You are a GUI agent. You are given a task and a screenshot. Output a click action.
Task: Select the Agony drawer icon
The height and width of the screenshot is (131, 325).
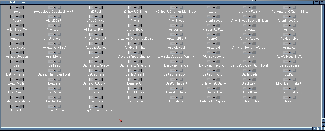pos(17,17)
